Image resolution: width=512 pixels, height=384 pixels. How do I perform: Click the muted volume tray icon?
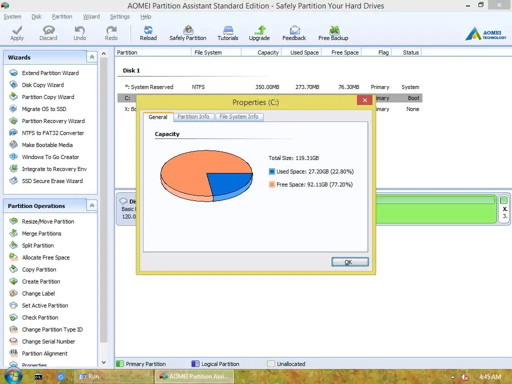(x=464, y=377)
